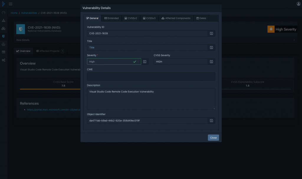Click the CVSS Severity field showing HIGH
This screenshot has width=302, height=179.
(181, 62)
